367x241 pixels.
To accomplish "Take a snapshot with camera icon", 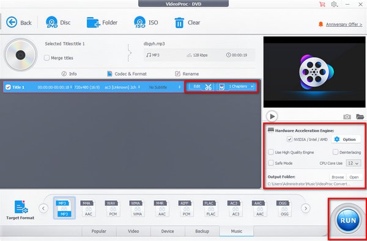I will pos(347,117).
